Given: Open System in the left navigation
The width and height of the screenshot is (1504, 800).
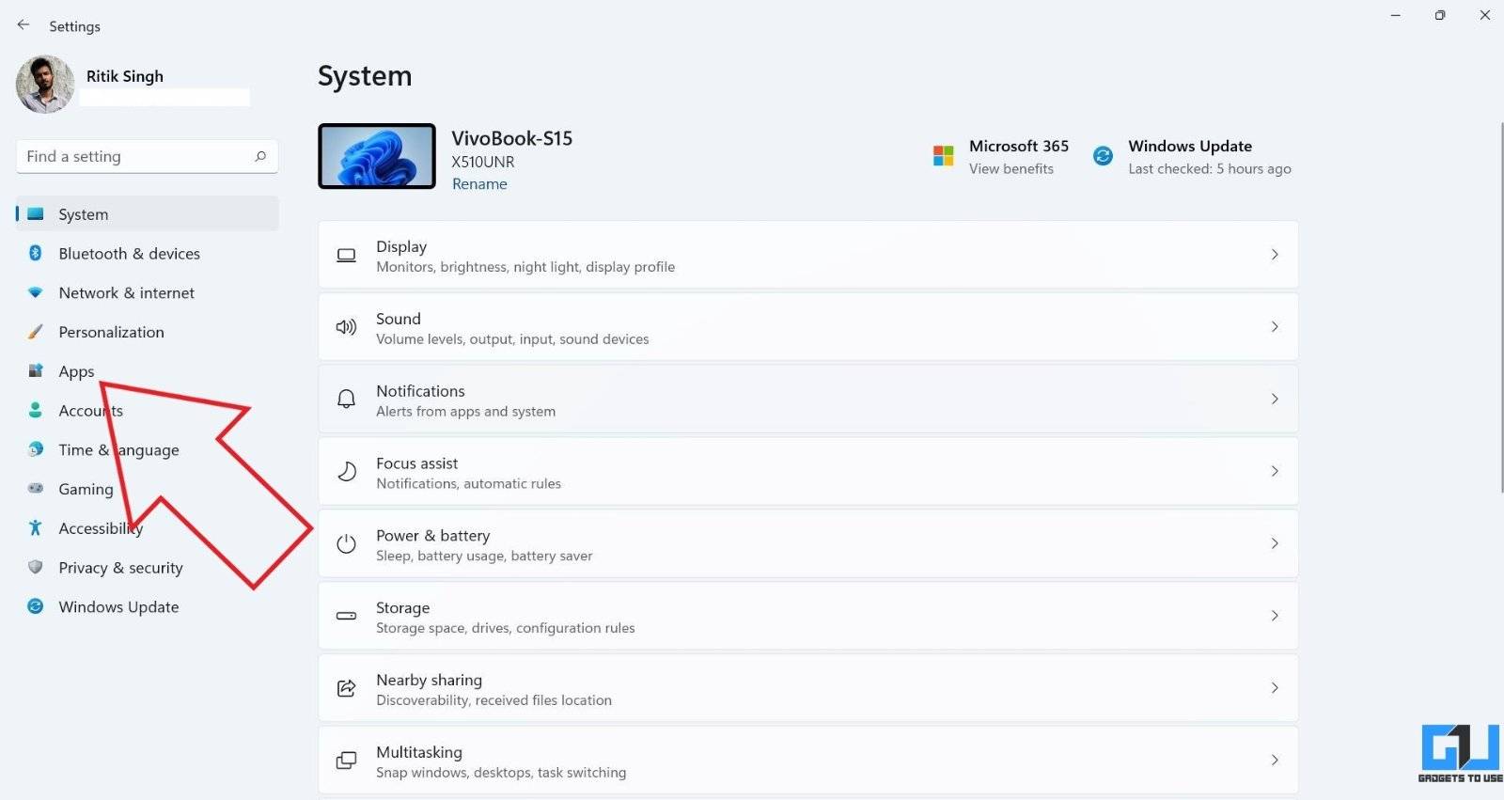Looking at the screenshot, I should [147, 213].
